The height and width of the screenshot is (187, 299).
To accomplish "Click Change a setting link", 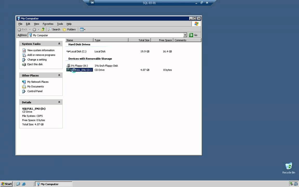I will [37, 59].
